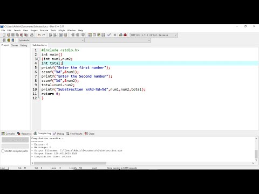Viewport: 259px width, 194px height.
Task: Click the 'Enter the first number' printf line
Action: point(76,67)
